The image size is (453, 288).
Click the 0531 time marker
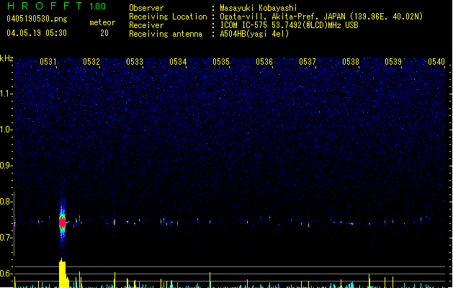pos(48,62)
